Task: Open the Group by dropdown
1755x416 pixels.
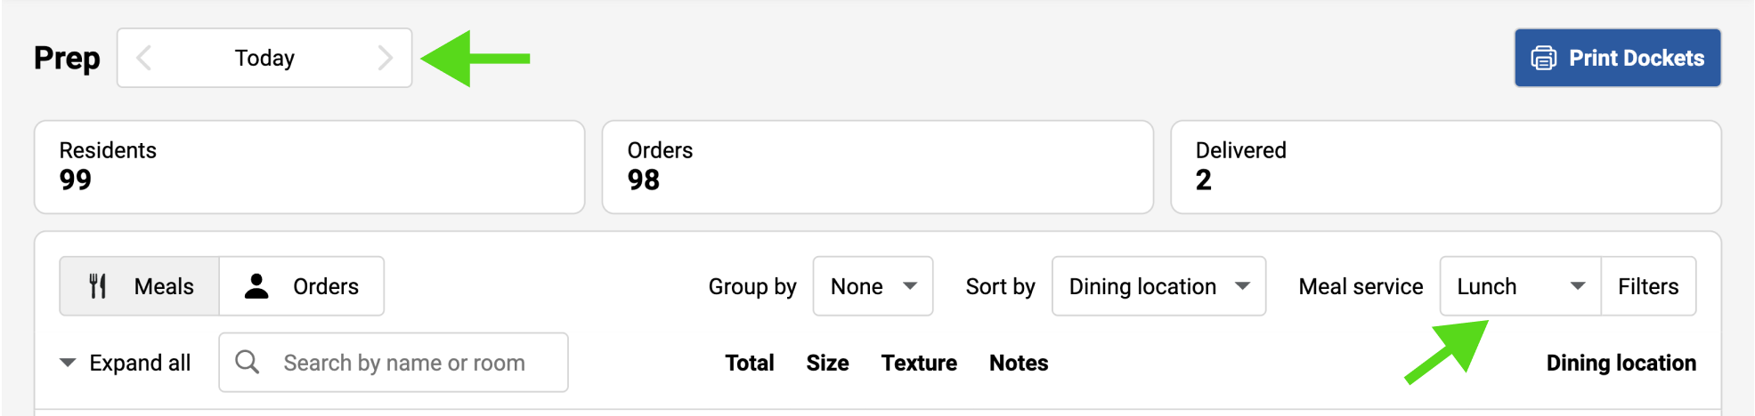Action: 873,286
